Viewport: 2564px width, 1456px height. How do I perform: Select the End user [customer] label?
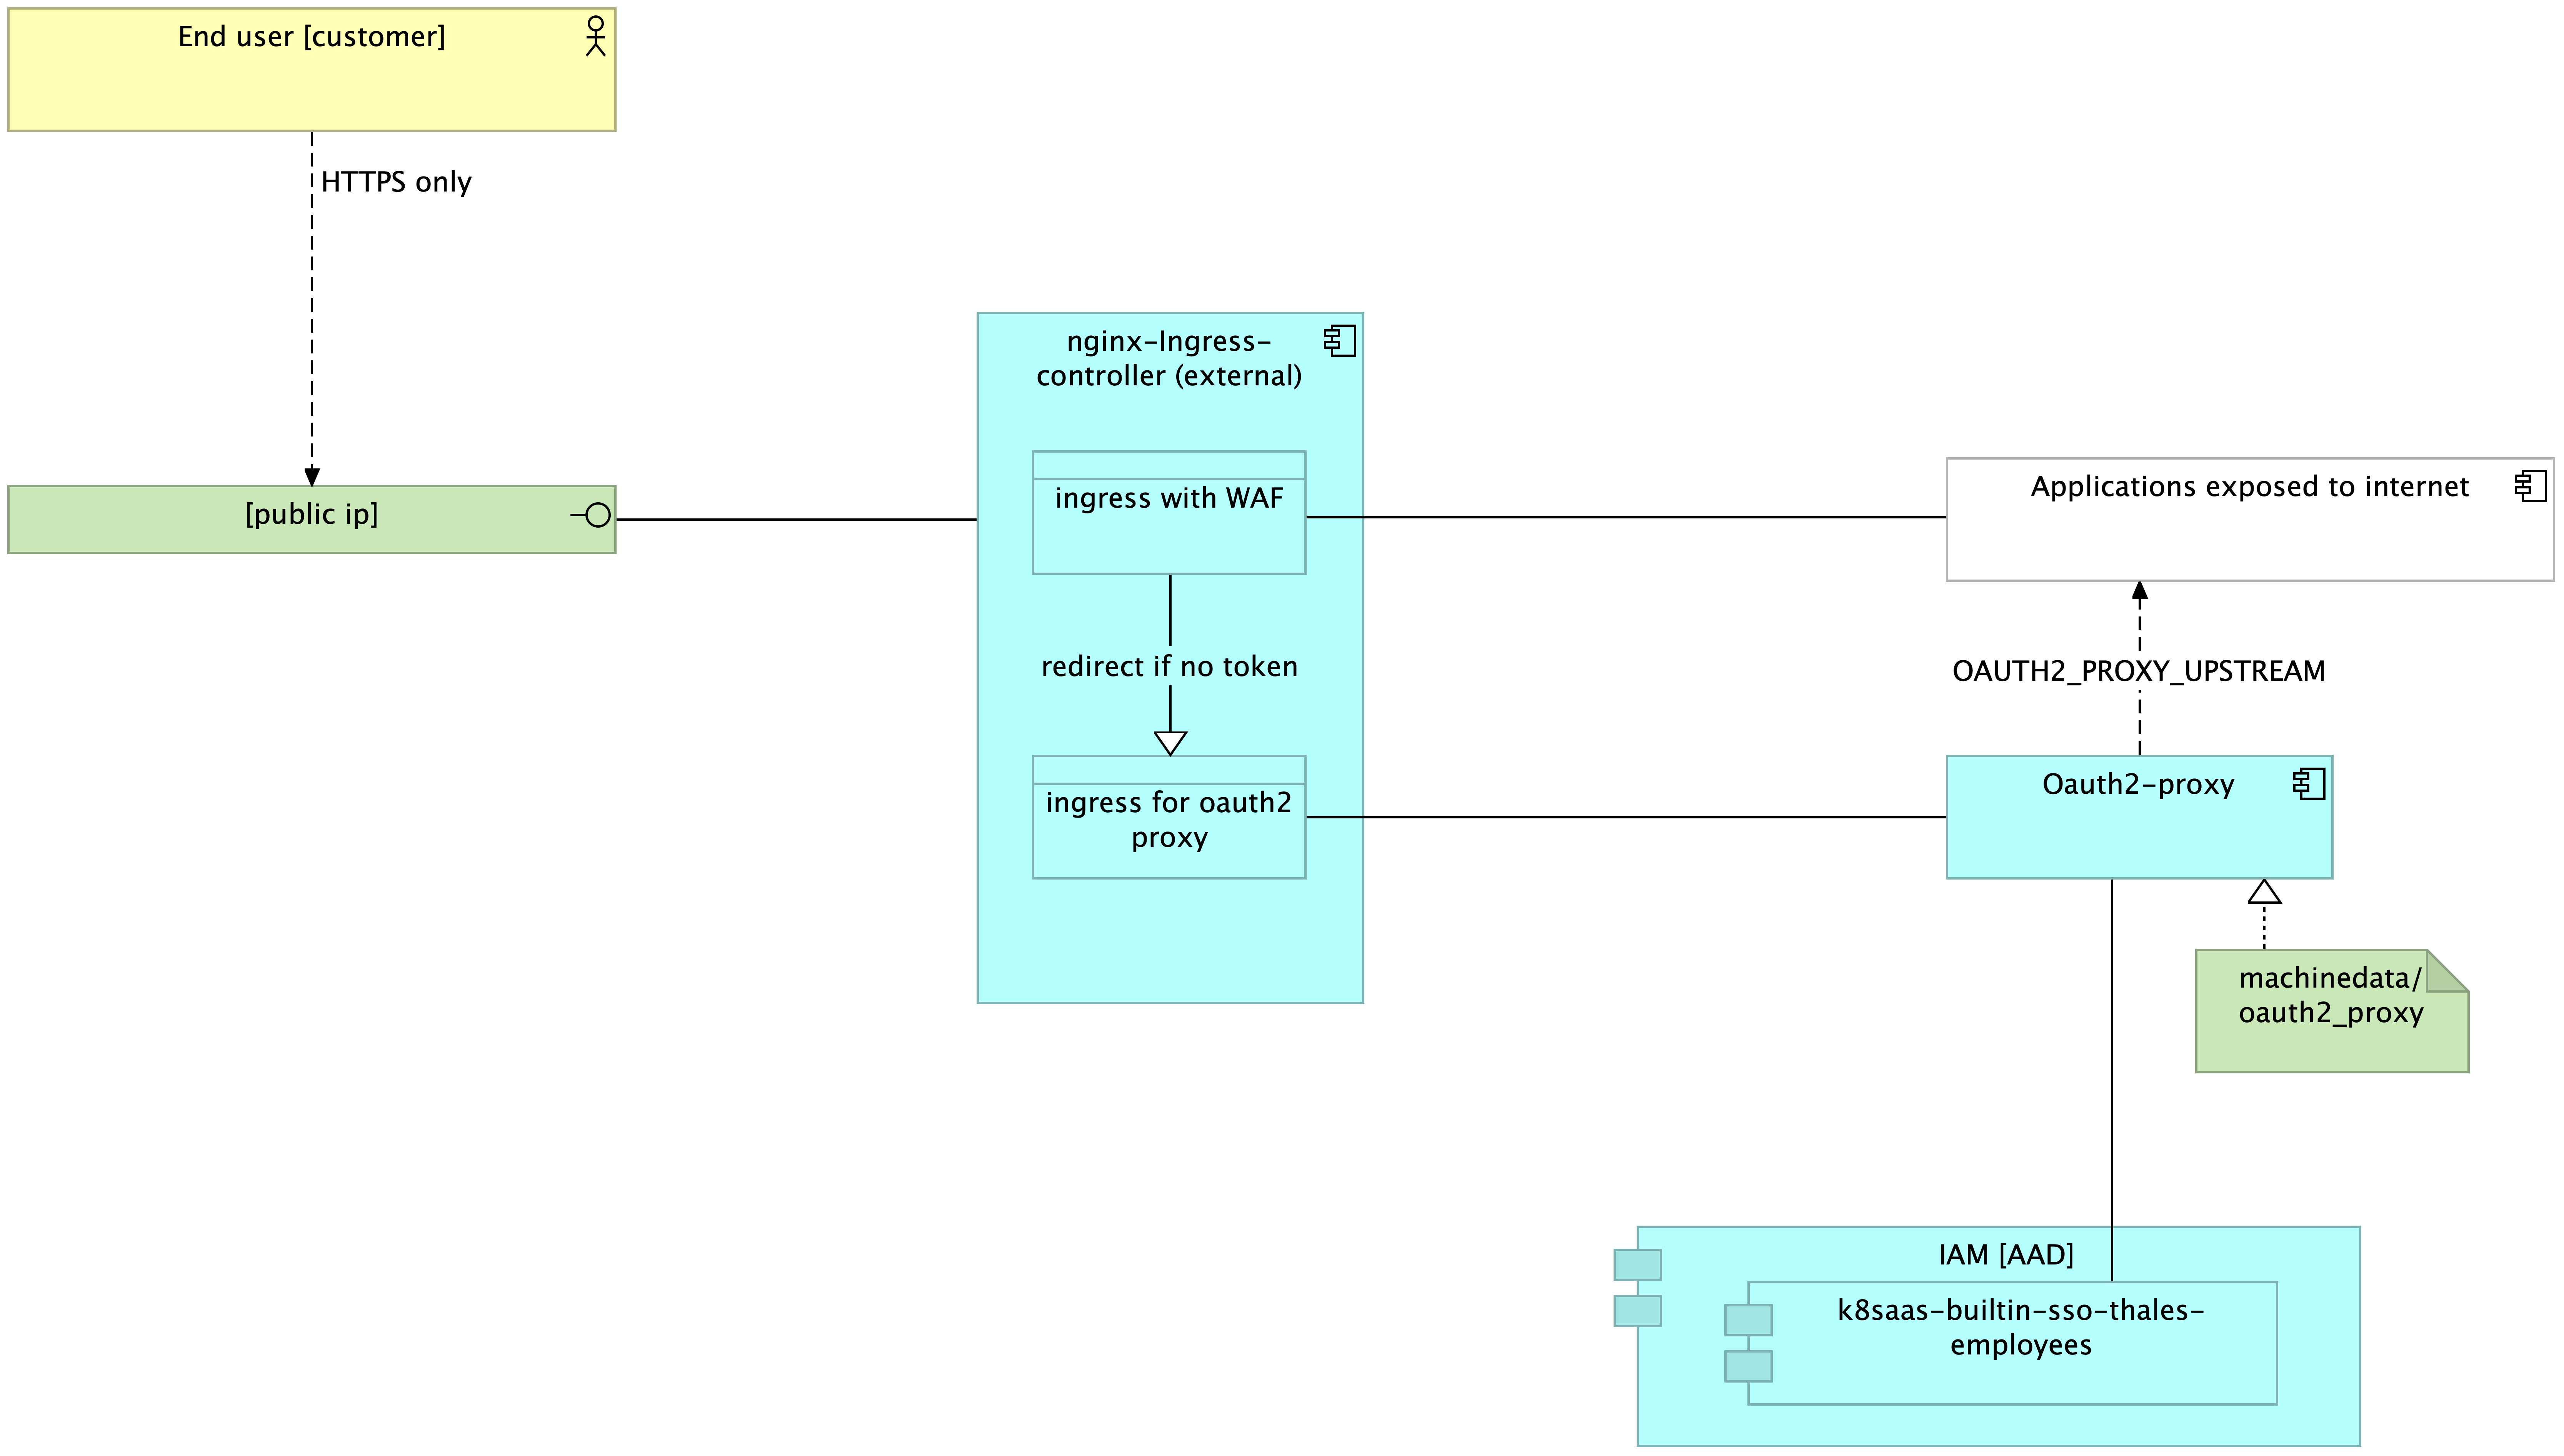[x=312, y=37]
